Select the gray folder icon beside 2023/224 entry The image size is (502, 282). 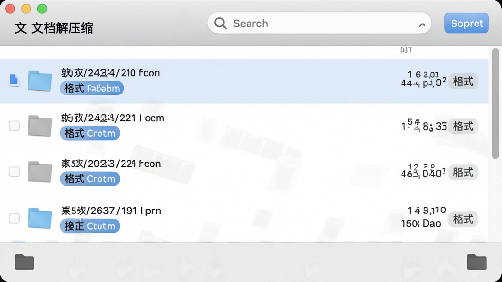40,172
